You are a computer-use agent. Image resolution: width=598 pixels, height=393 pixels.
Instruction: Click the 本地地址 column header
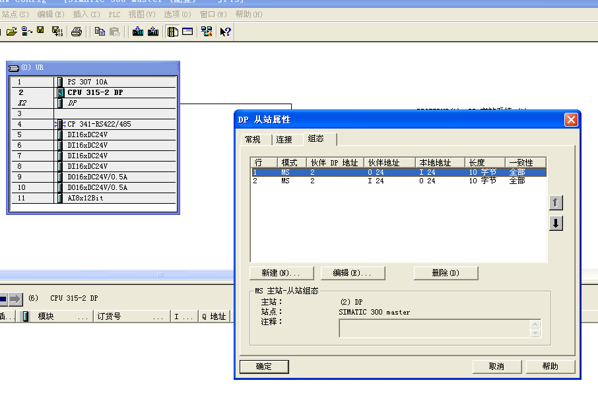click(x=440, y=163)
